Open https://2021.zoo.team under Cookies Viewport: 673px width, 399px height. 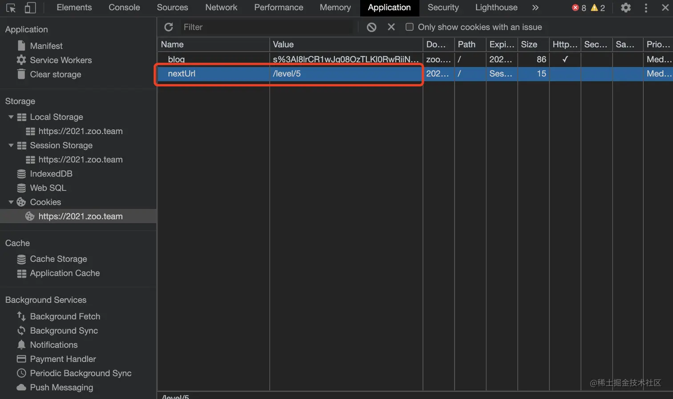coord(81,216)
